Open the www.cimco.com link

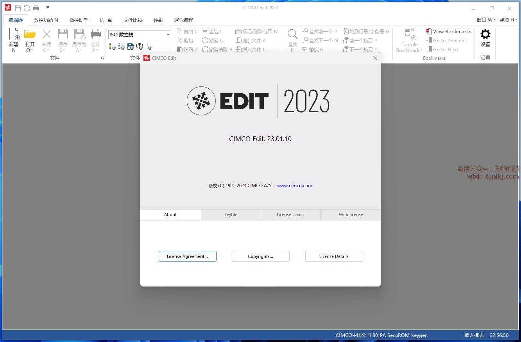(294, 186)
